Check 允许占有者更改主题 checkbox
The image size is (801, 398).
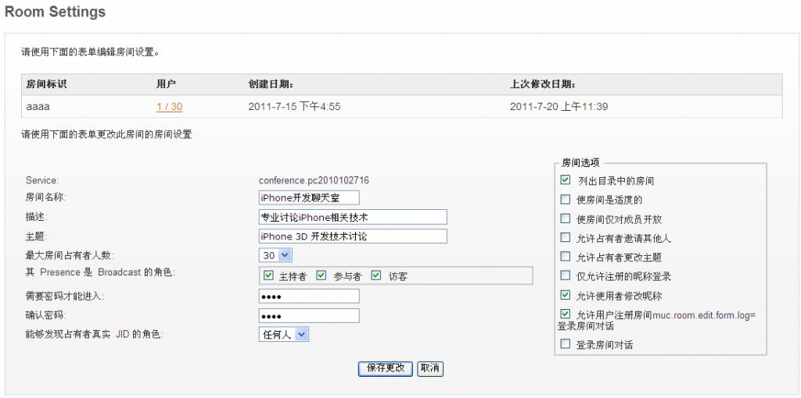566,257
